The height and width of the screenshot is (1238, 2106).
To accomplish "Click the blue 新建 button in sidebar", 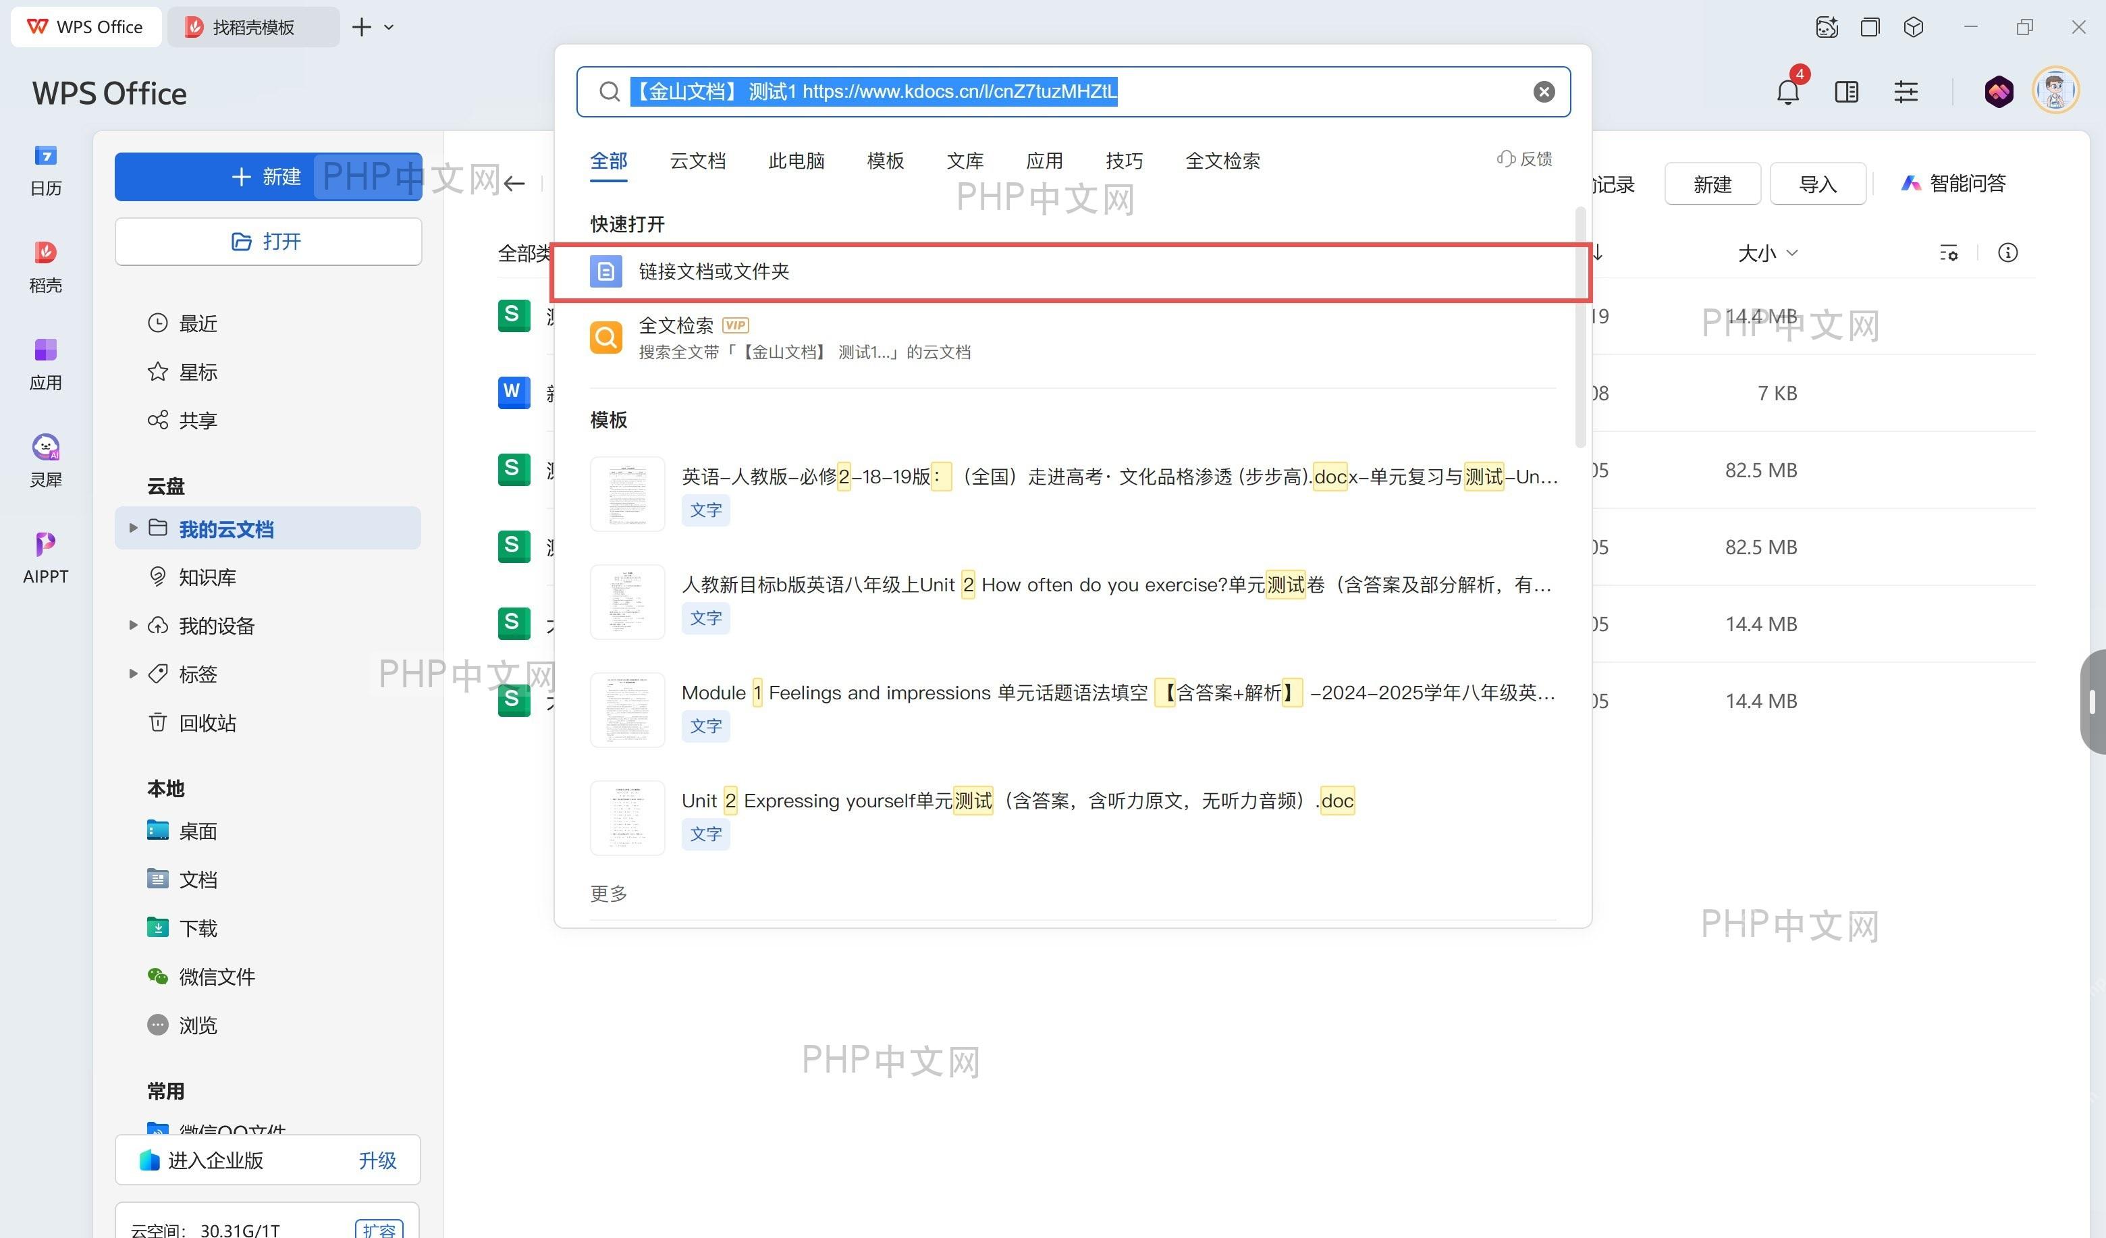I will pyautogui.click(x=267, y=176).
